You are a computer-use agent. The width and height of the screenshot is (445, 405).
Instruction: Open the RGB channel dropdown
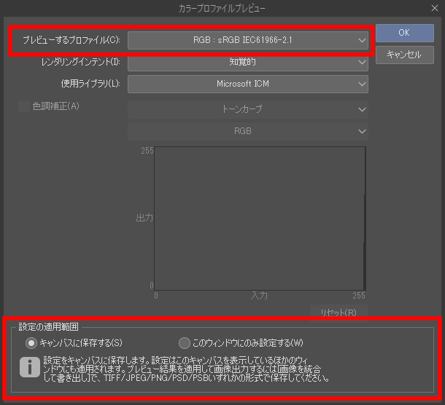tap(248, 131)
